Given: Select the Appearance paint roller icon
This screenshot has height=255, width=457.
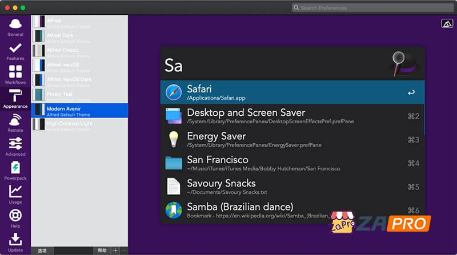Looking at the screenshot, I should (15, 99).
